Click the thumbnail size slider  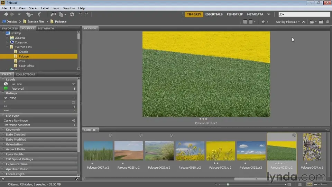tap(228, 184)
